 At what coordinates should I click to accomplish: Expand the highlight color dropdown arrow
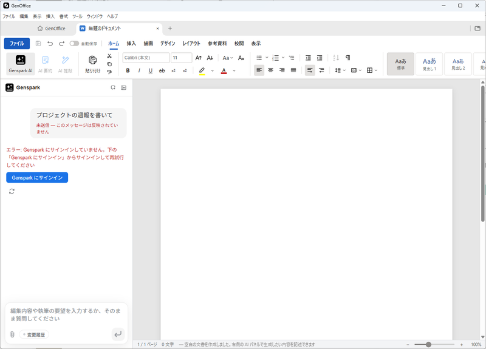tap(212, 70)
